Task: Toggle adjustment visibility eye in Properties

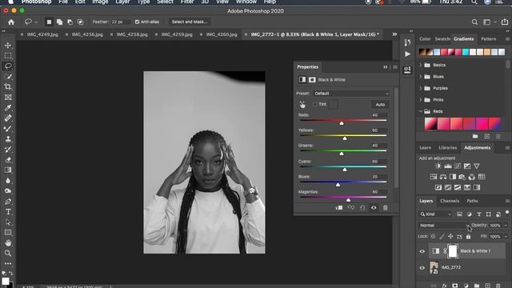Action: pyautogui.click(x=374, y=208)
